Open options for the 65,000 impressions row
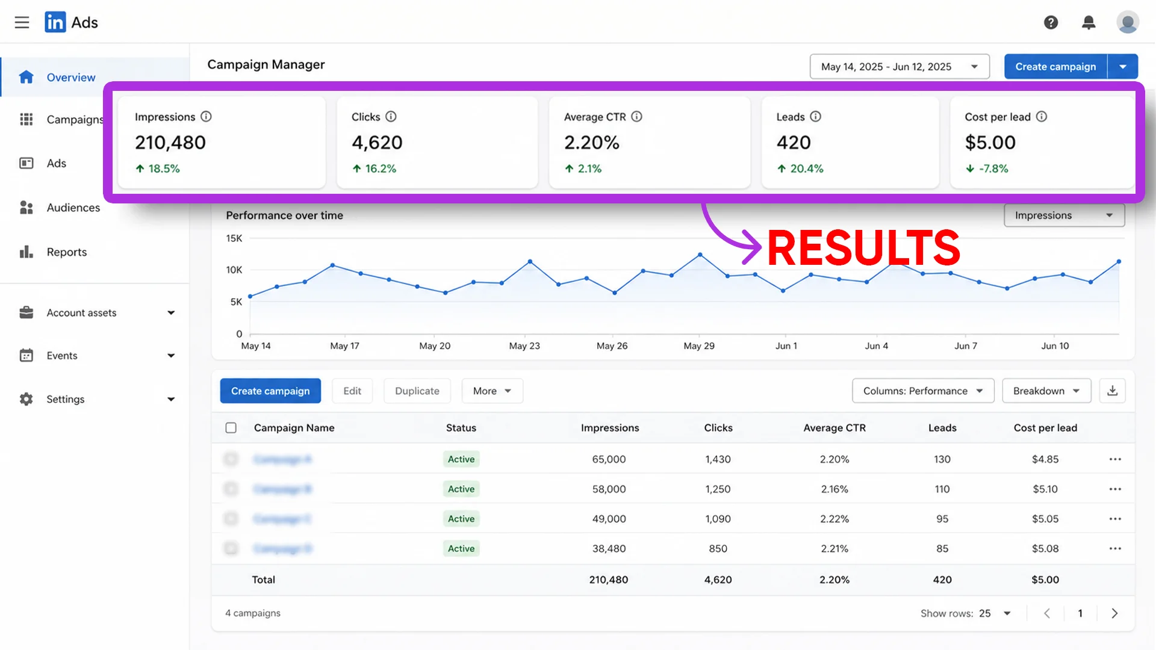The image size is (1156, 650). [1115, 459]
